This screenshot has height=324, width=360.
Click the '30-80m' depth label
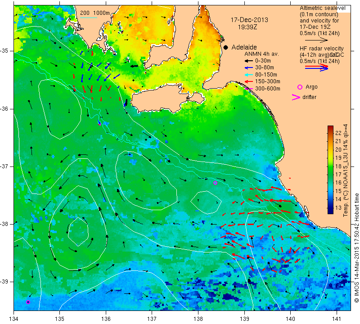(x=265, y=67)
